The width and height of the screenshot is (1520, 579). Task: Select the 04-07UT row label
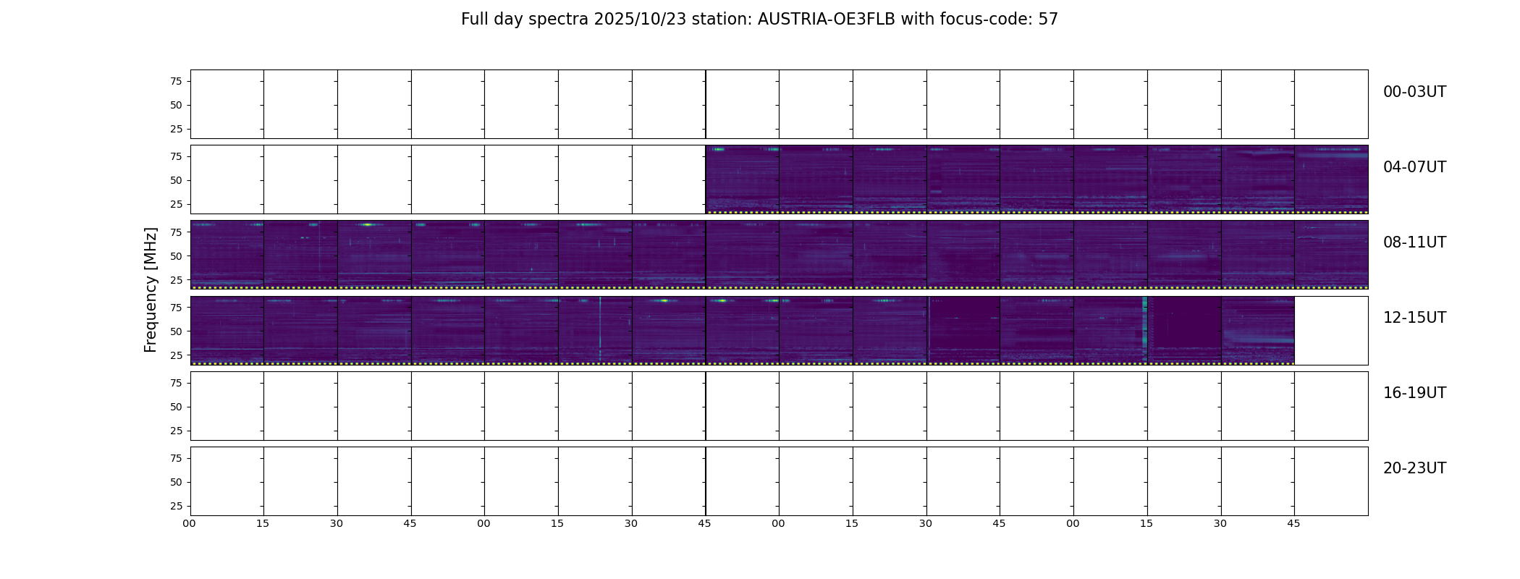pos(1414,167)
